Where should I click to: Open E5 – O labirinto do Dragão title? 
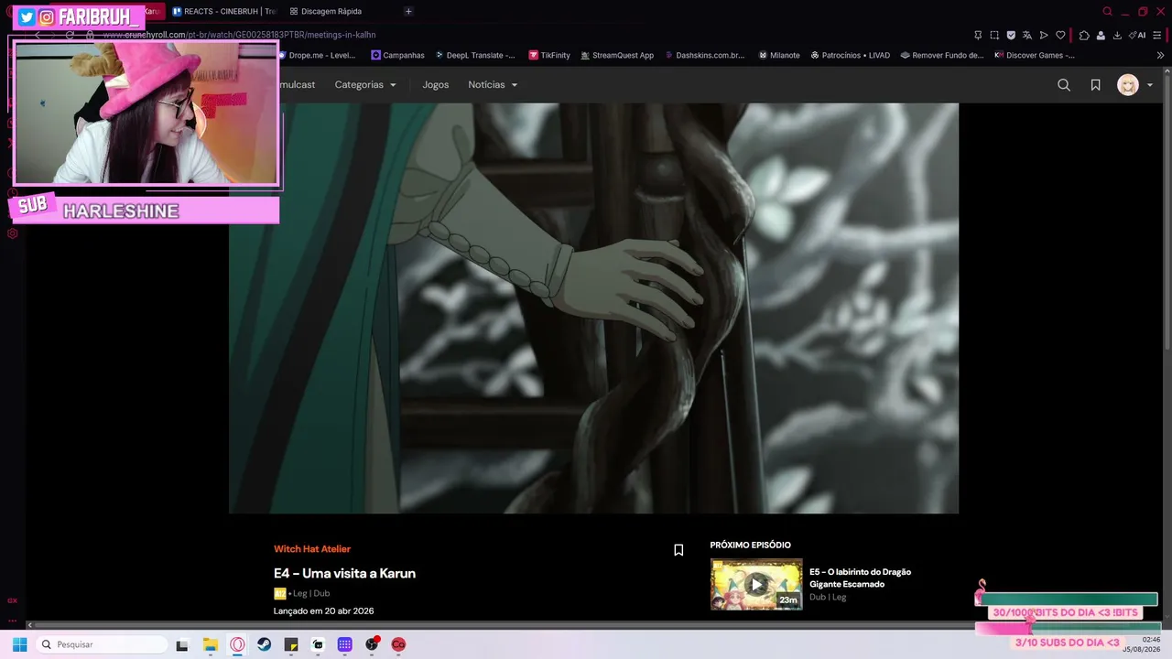[x=860, y=578]
